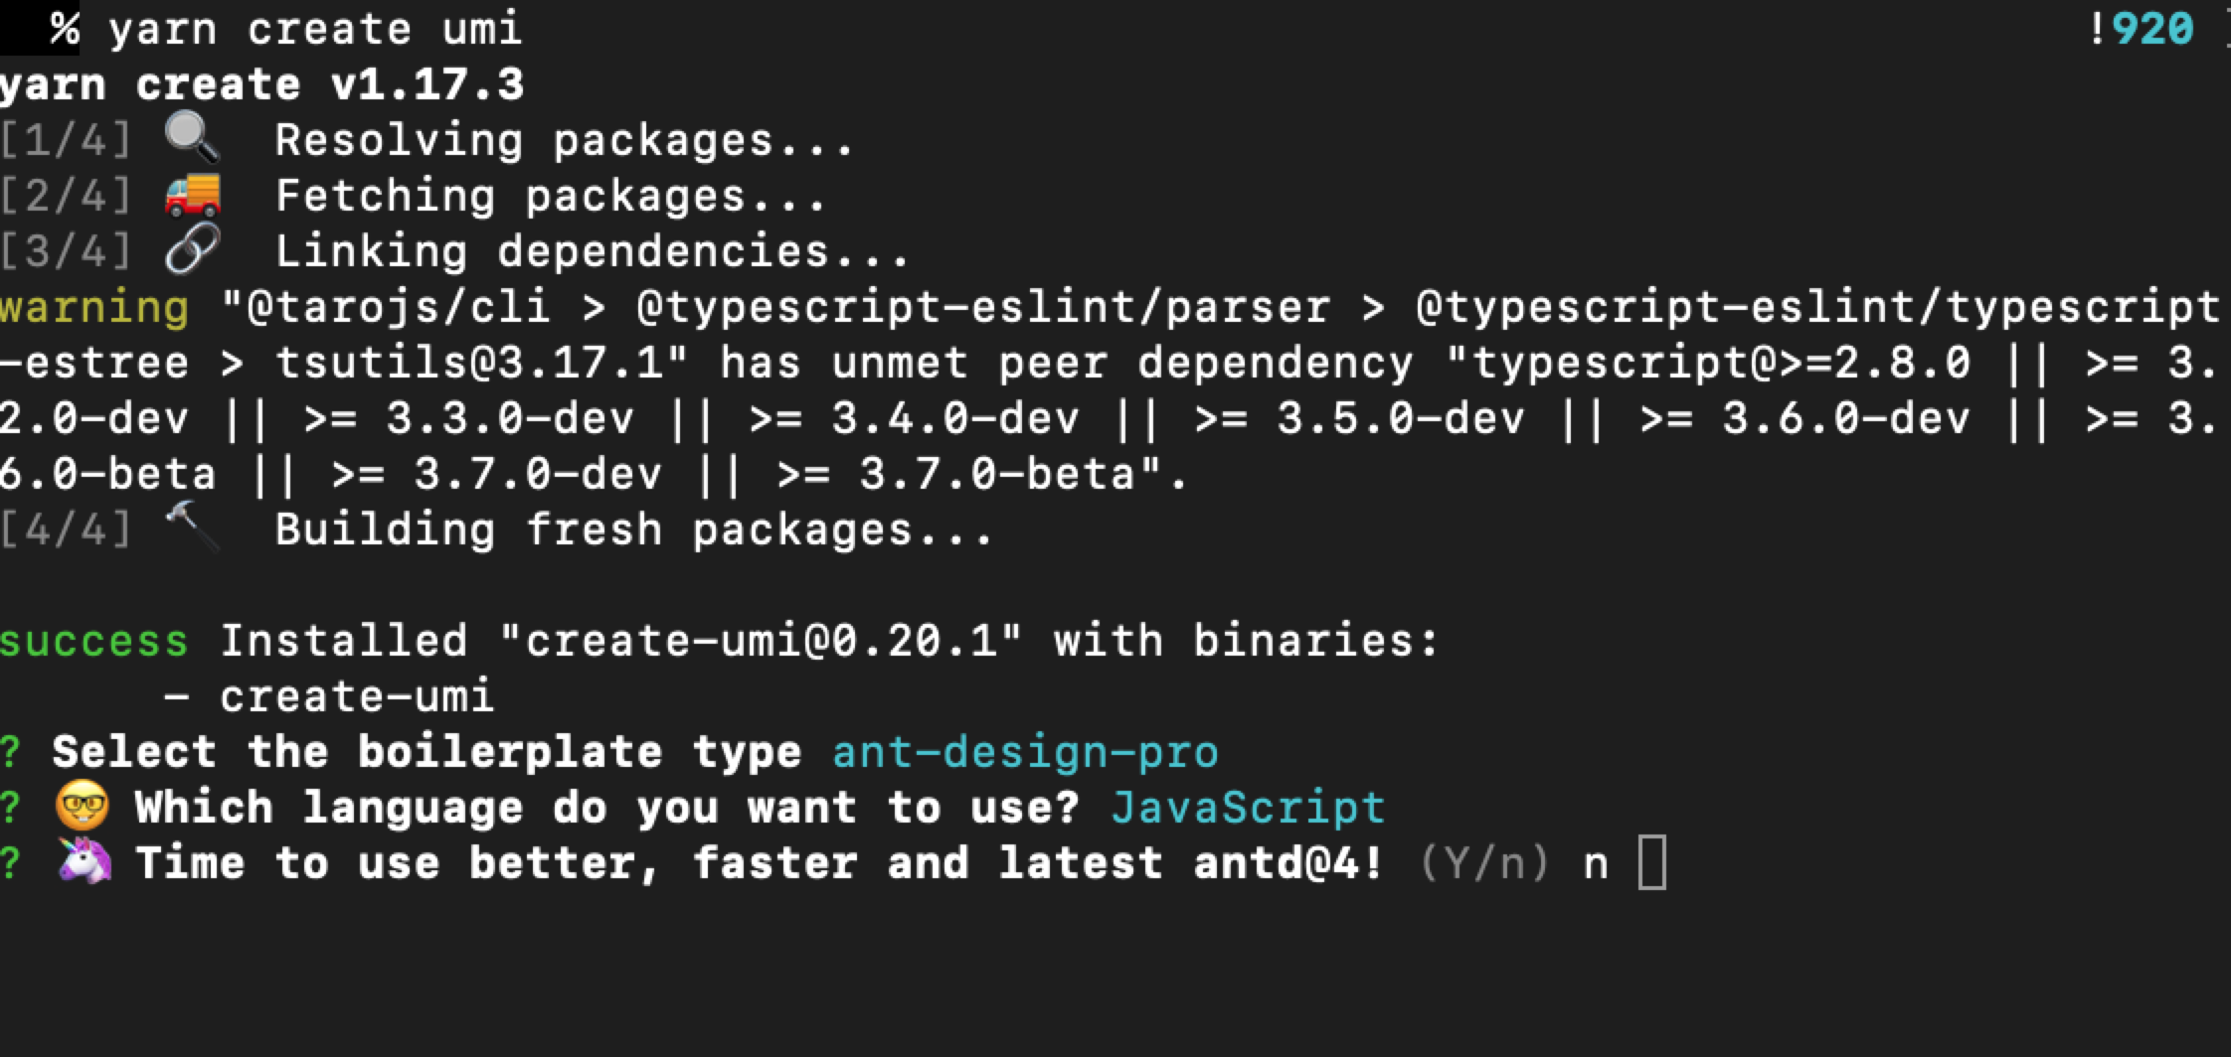2231x1057 pixels.
Task: Click the chain link emoji icon
Action: coord(192,249)
